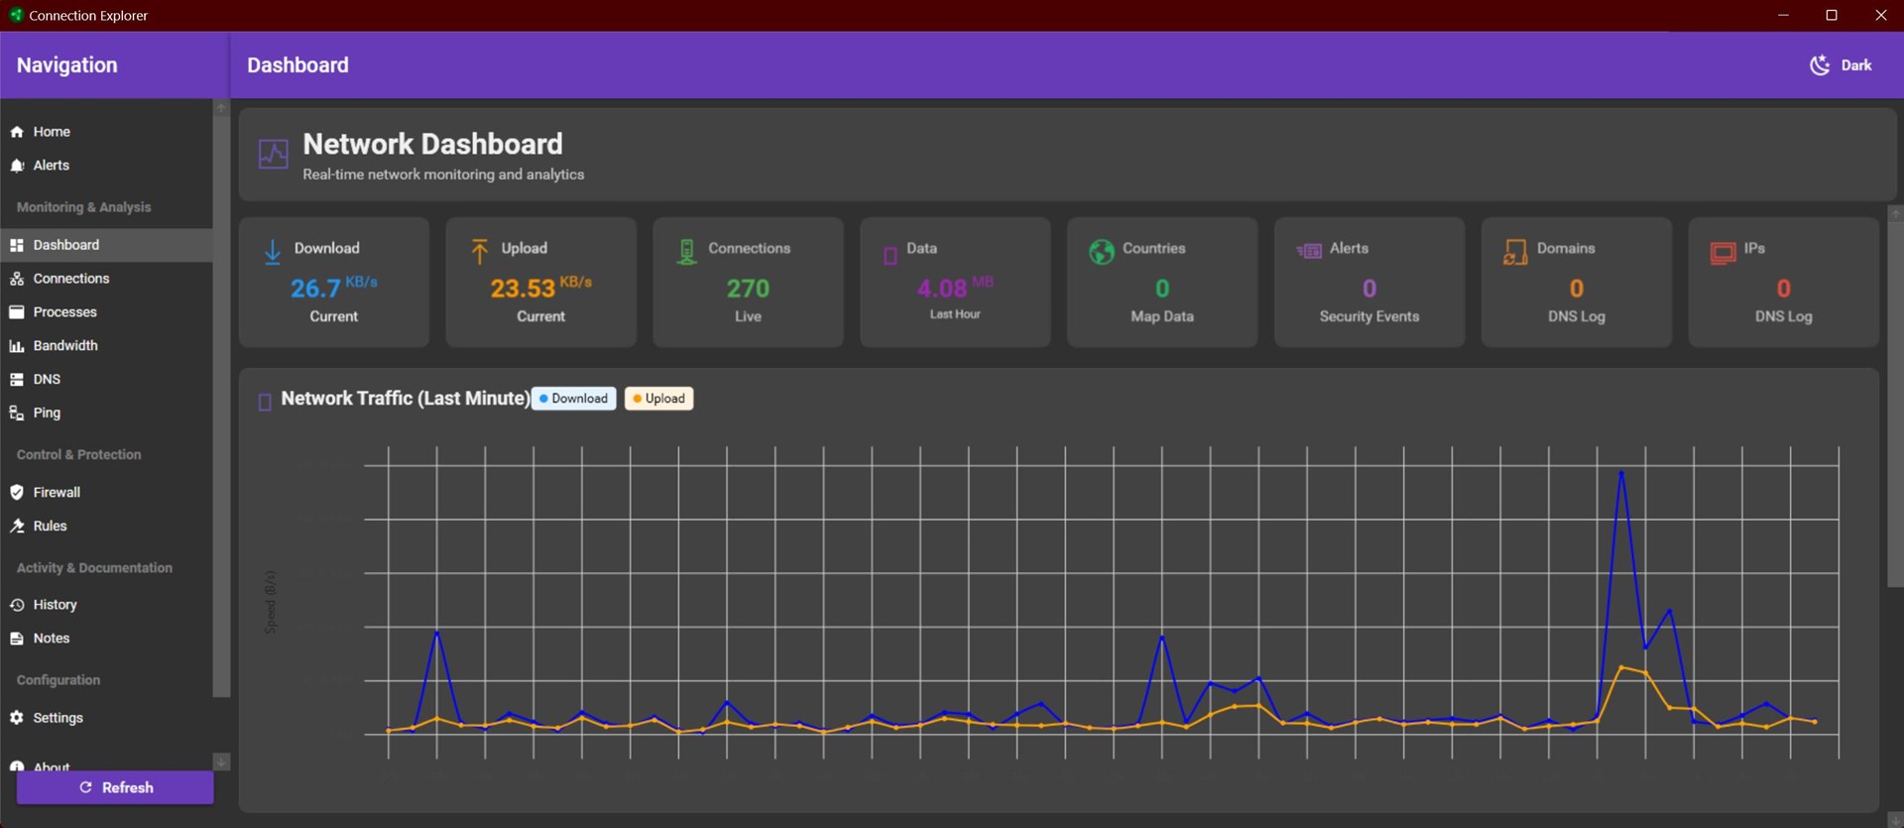The height and width of the screenshot is (828, 1904).
Task: Click the Firewall shield icon
Action: [17, 493]
